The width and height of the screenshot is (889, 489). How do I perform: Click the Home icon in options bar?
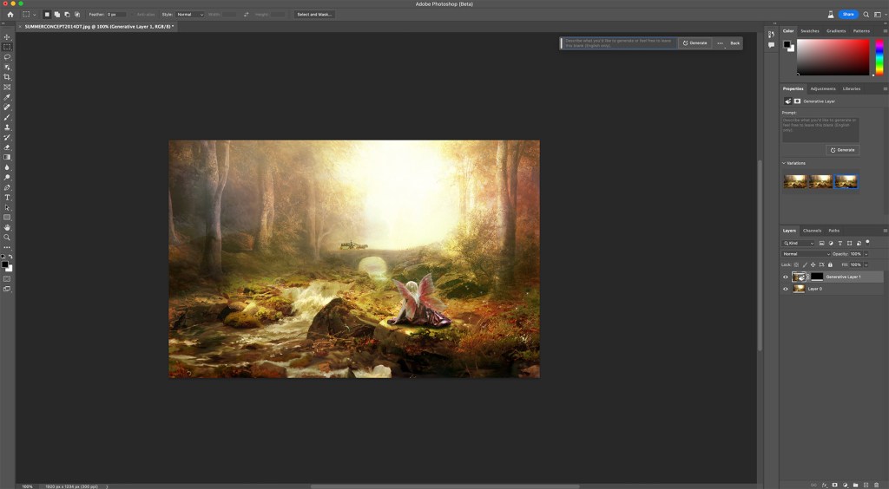(10, 15)
